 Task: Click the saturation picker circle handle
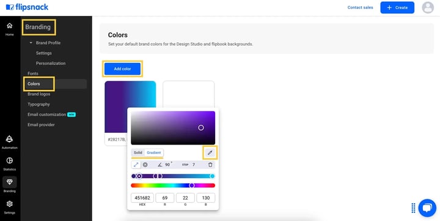(201, 128)
